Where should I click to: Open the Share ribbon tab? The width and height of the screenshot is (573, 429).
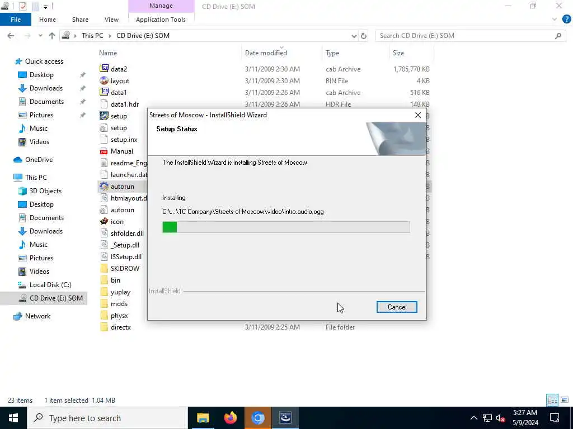point(80,20)
